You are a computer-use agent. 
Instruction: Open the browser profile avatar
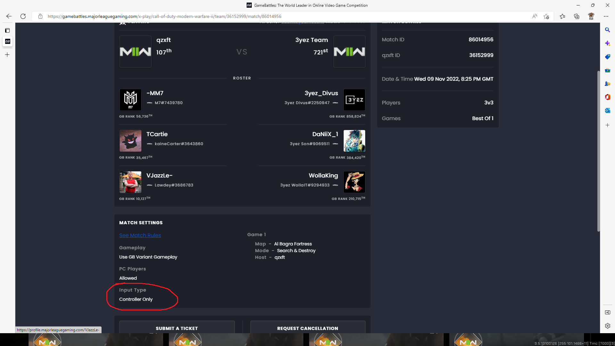pyautogui.click(x=591, y=16)
